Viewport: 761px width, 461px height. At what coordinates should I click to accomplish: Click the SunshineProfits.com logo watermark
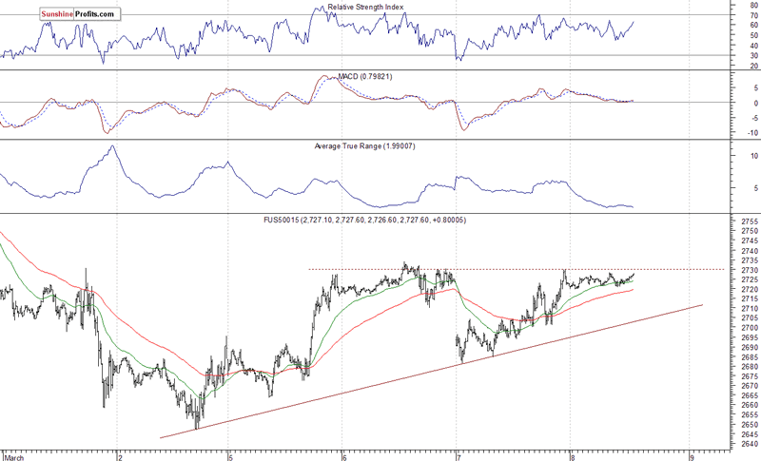80,14
